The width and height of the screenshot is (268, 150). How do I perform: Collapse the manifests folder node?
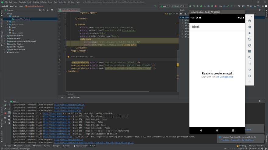(7, 16)
